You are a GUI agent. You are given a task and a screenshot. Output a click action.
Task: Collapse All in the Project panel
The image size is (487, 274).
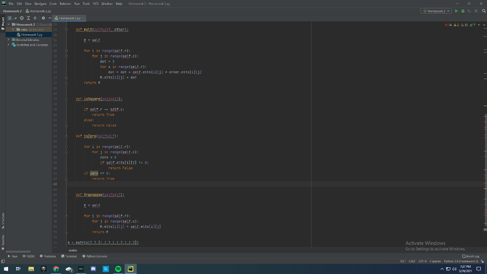point(35,18)
